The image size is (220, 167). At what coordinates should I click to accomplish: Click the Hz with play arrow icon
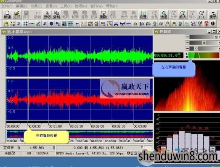[x=180, y=24]
